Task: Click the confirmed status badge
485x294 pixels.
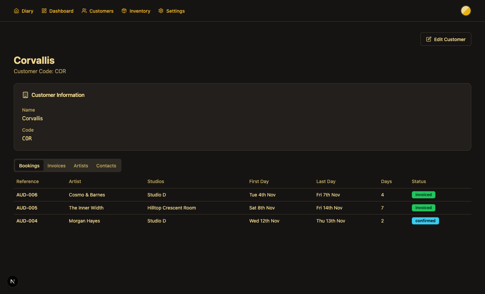Action: coord(425,221)
